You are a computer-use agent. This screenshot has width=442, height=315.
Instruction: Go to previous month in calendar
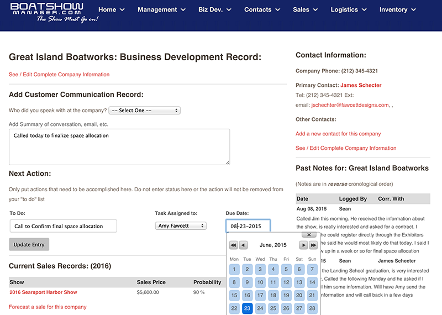click(x=244, y=245)
